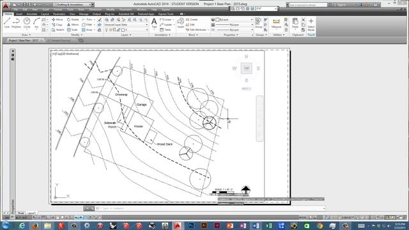Click the Select Mode touch icon

311,24
